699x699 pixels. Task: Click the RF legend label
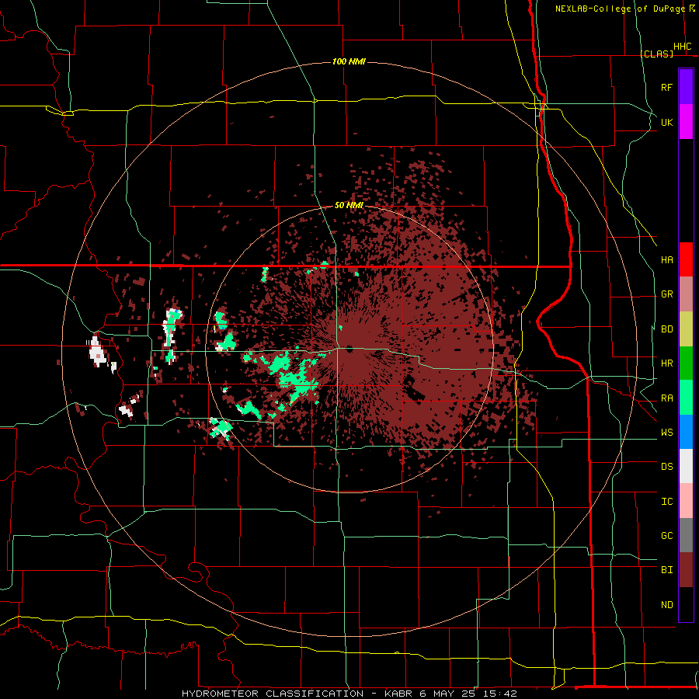pyautogui.click(x=667, y=88)
